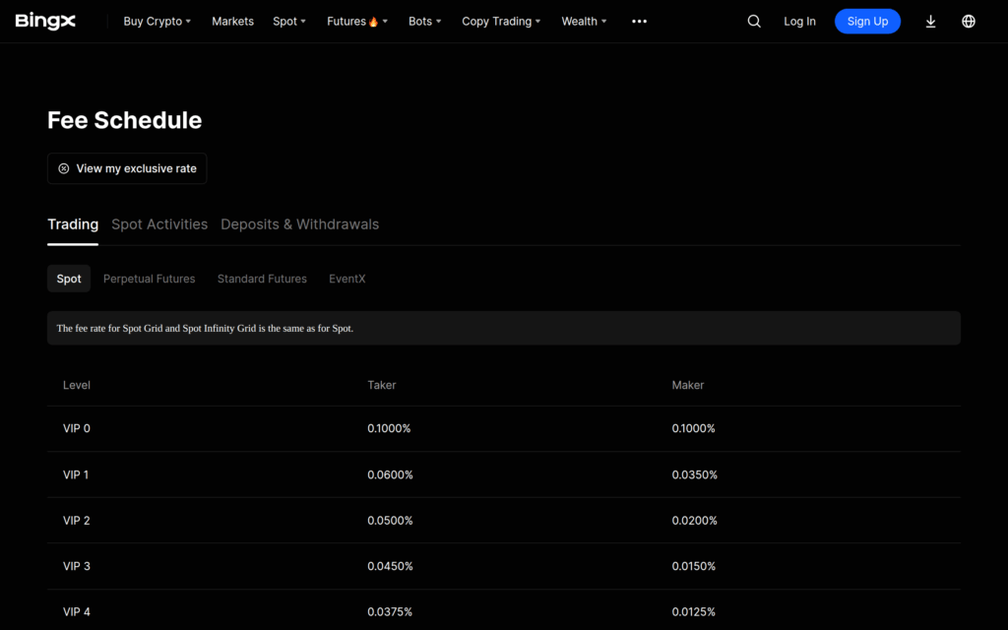Select the VIP 2 row label
Viewport: 1008px width, 630px height.
pos(77,520)
